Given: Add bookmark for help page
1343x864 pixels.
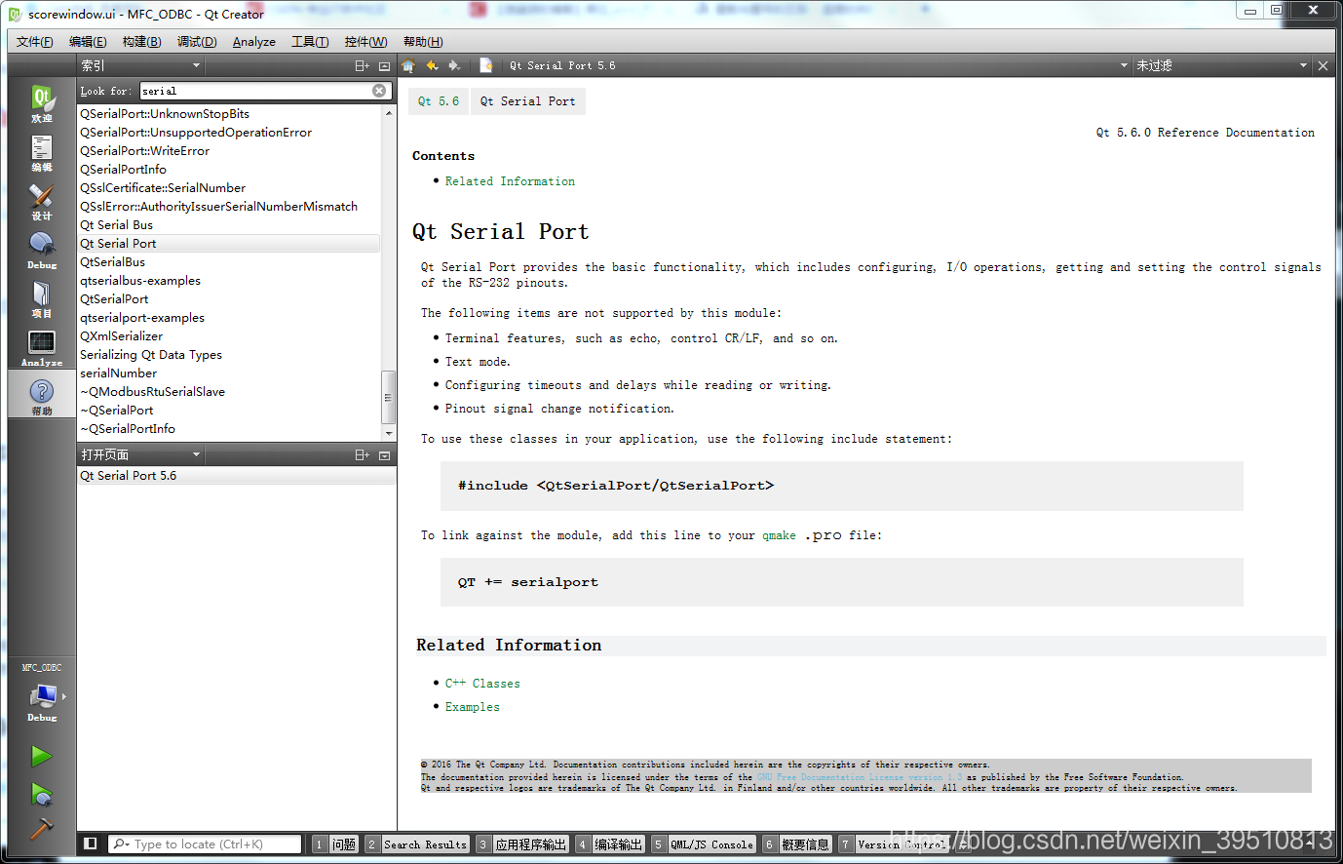Looking at the screenshot, I should point(485,65).
